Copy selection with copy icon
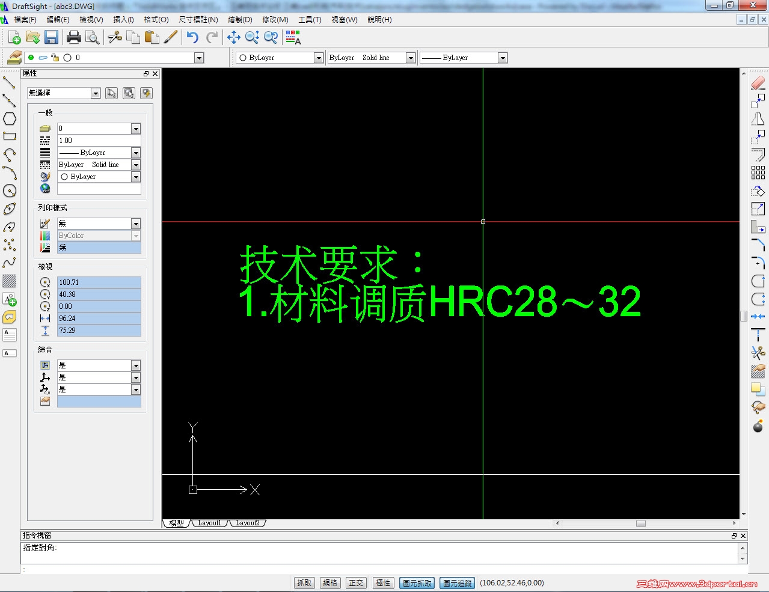 click(x=133, y=38)
